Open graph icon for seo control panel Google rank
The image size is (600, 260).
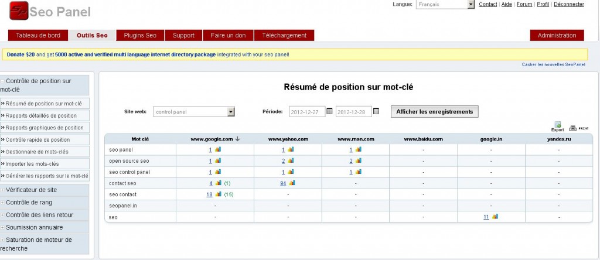click(218, 172)
